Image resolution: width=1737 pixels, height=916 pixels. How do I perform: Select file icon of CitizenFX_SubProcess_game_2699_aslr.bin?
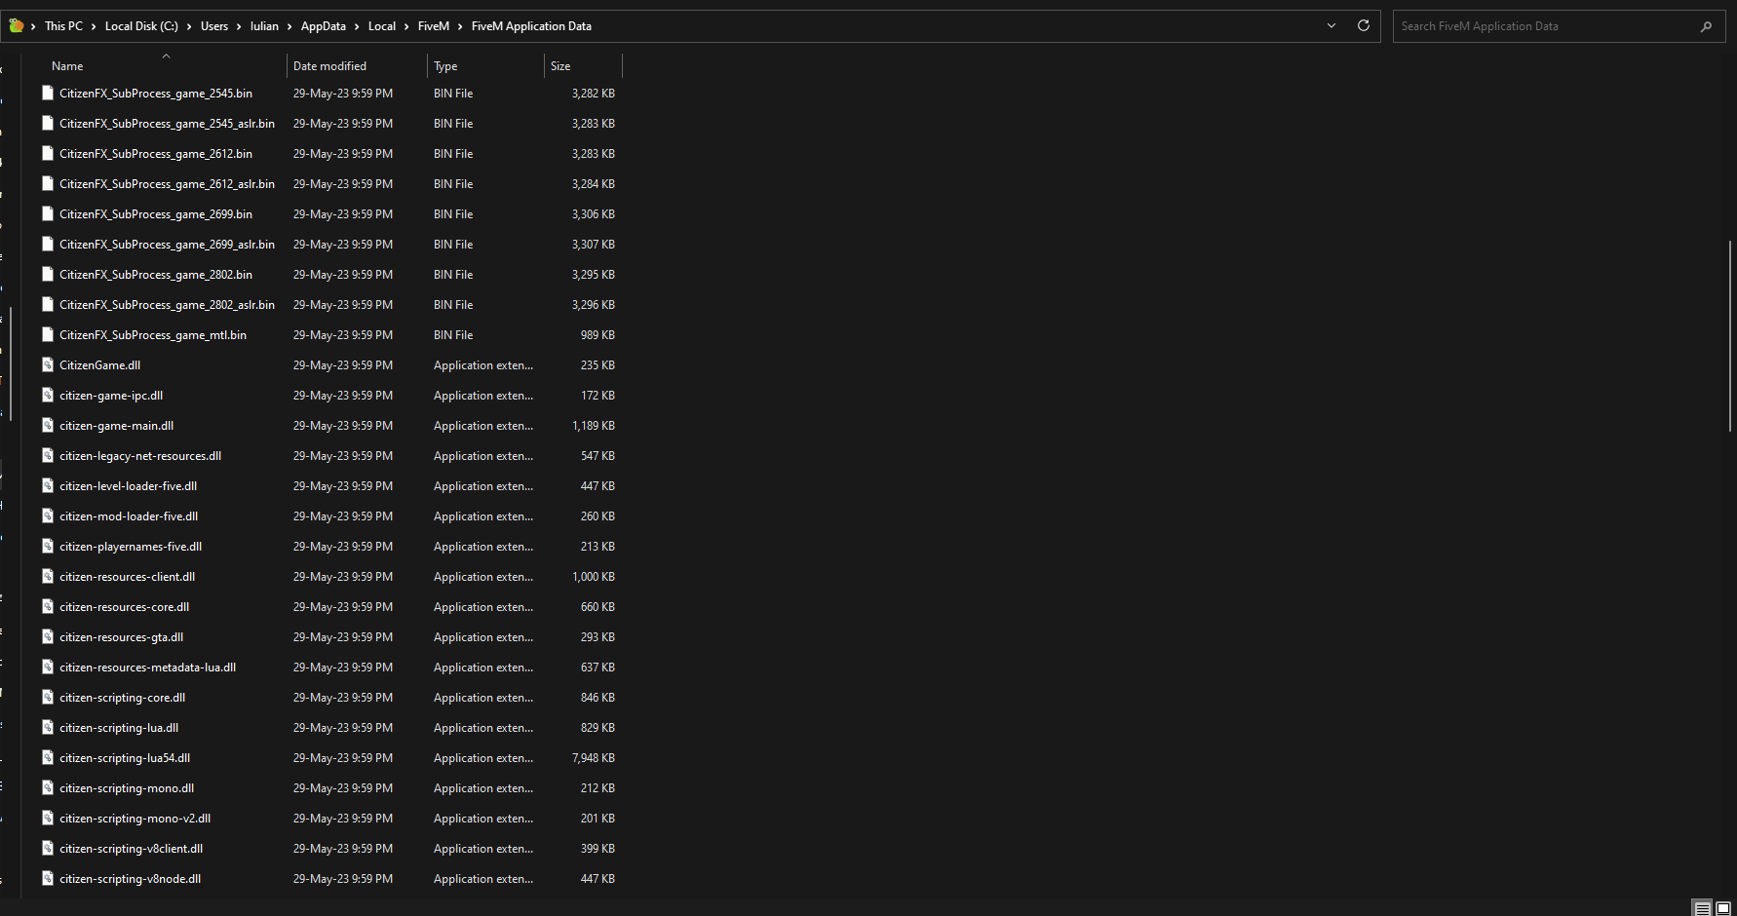pyautogui.click(x=48, y=245)
